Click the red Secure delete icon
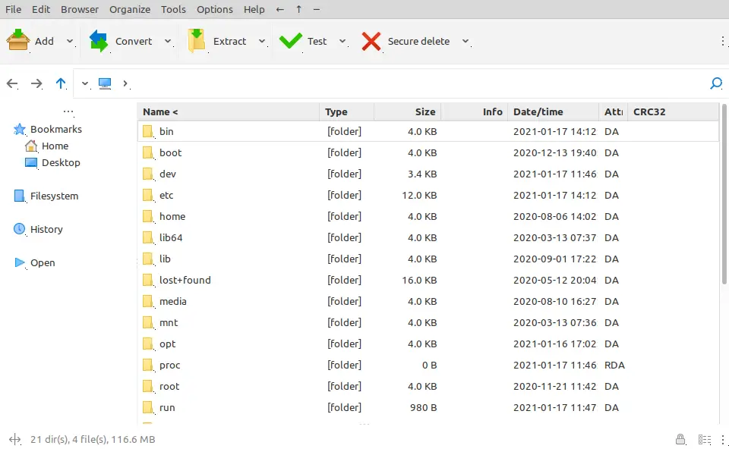This screenshot has height=455, width=729. (371, 41)
